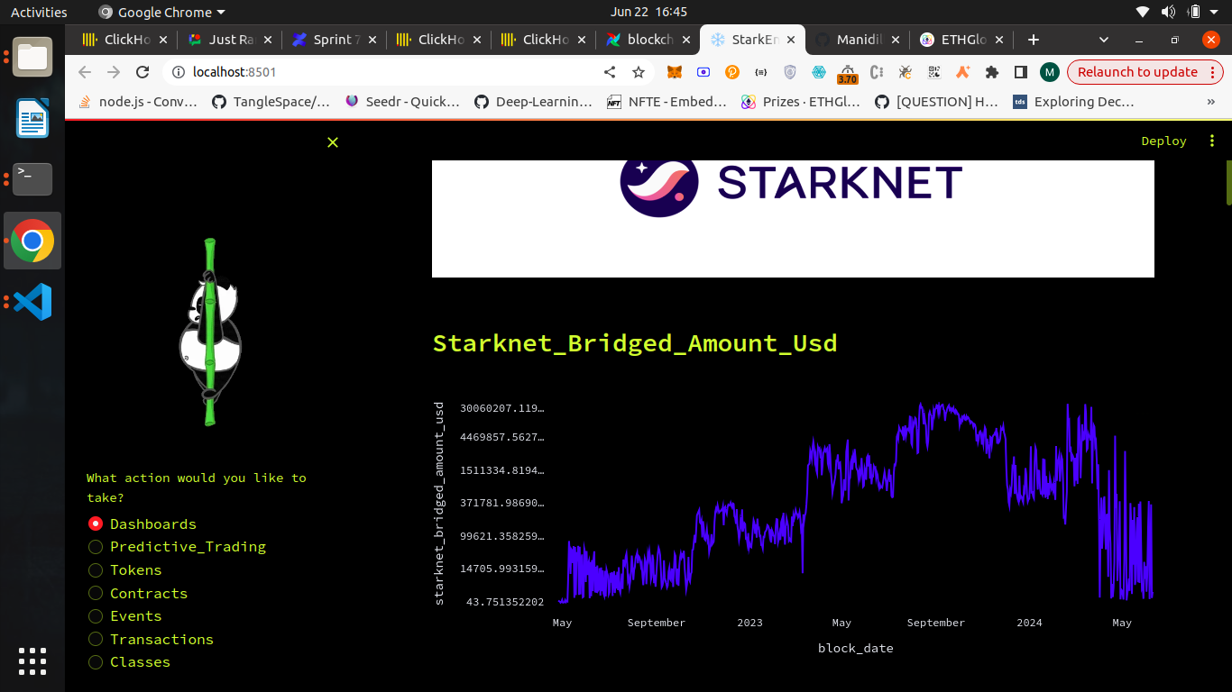Open the QR code extension

click(x=933, y=72)
